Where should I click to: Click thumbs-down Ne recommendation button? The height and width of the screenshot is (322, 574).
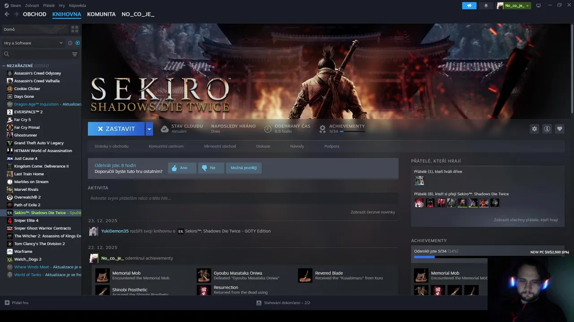pos(211,168)
